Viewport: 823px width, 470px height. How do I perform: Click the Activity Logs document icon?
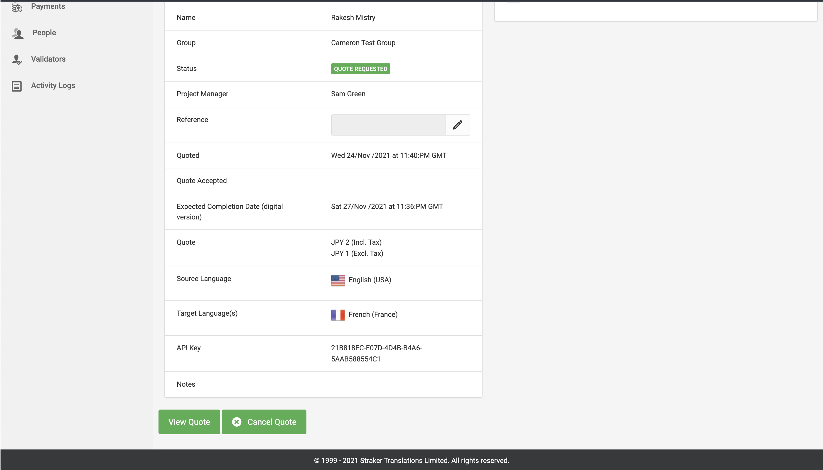(17, 86)
